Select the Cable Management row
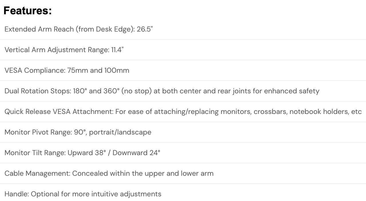Image resolution: width=366 pixels, height=201 pixels. (x=183, y=173)
